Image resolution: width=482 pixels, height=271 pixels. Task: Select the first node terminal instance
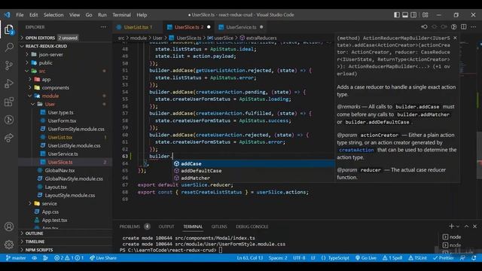tap(452, 237)
